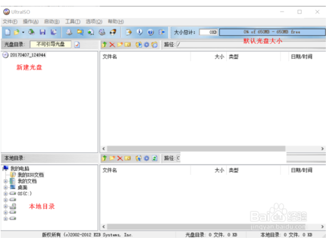Image resolution: width=333 pixels, height=249 pixels.
Task: Click the Convert image format icon
Action: pos(80,33)
